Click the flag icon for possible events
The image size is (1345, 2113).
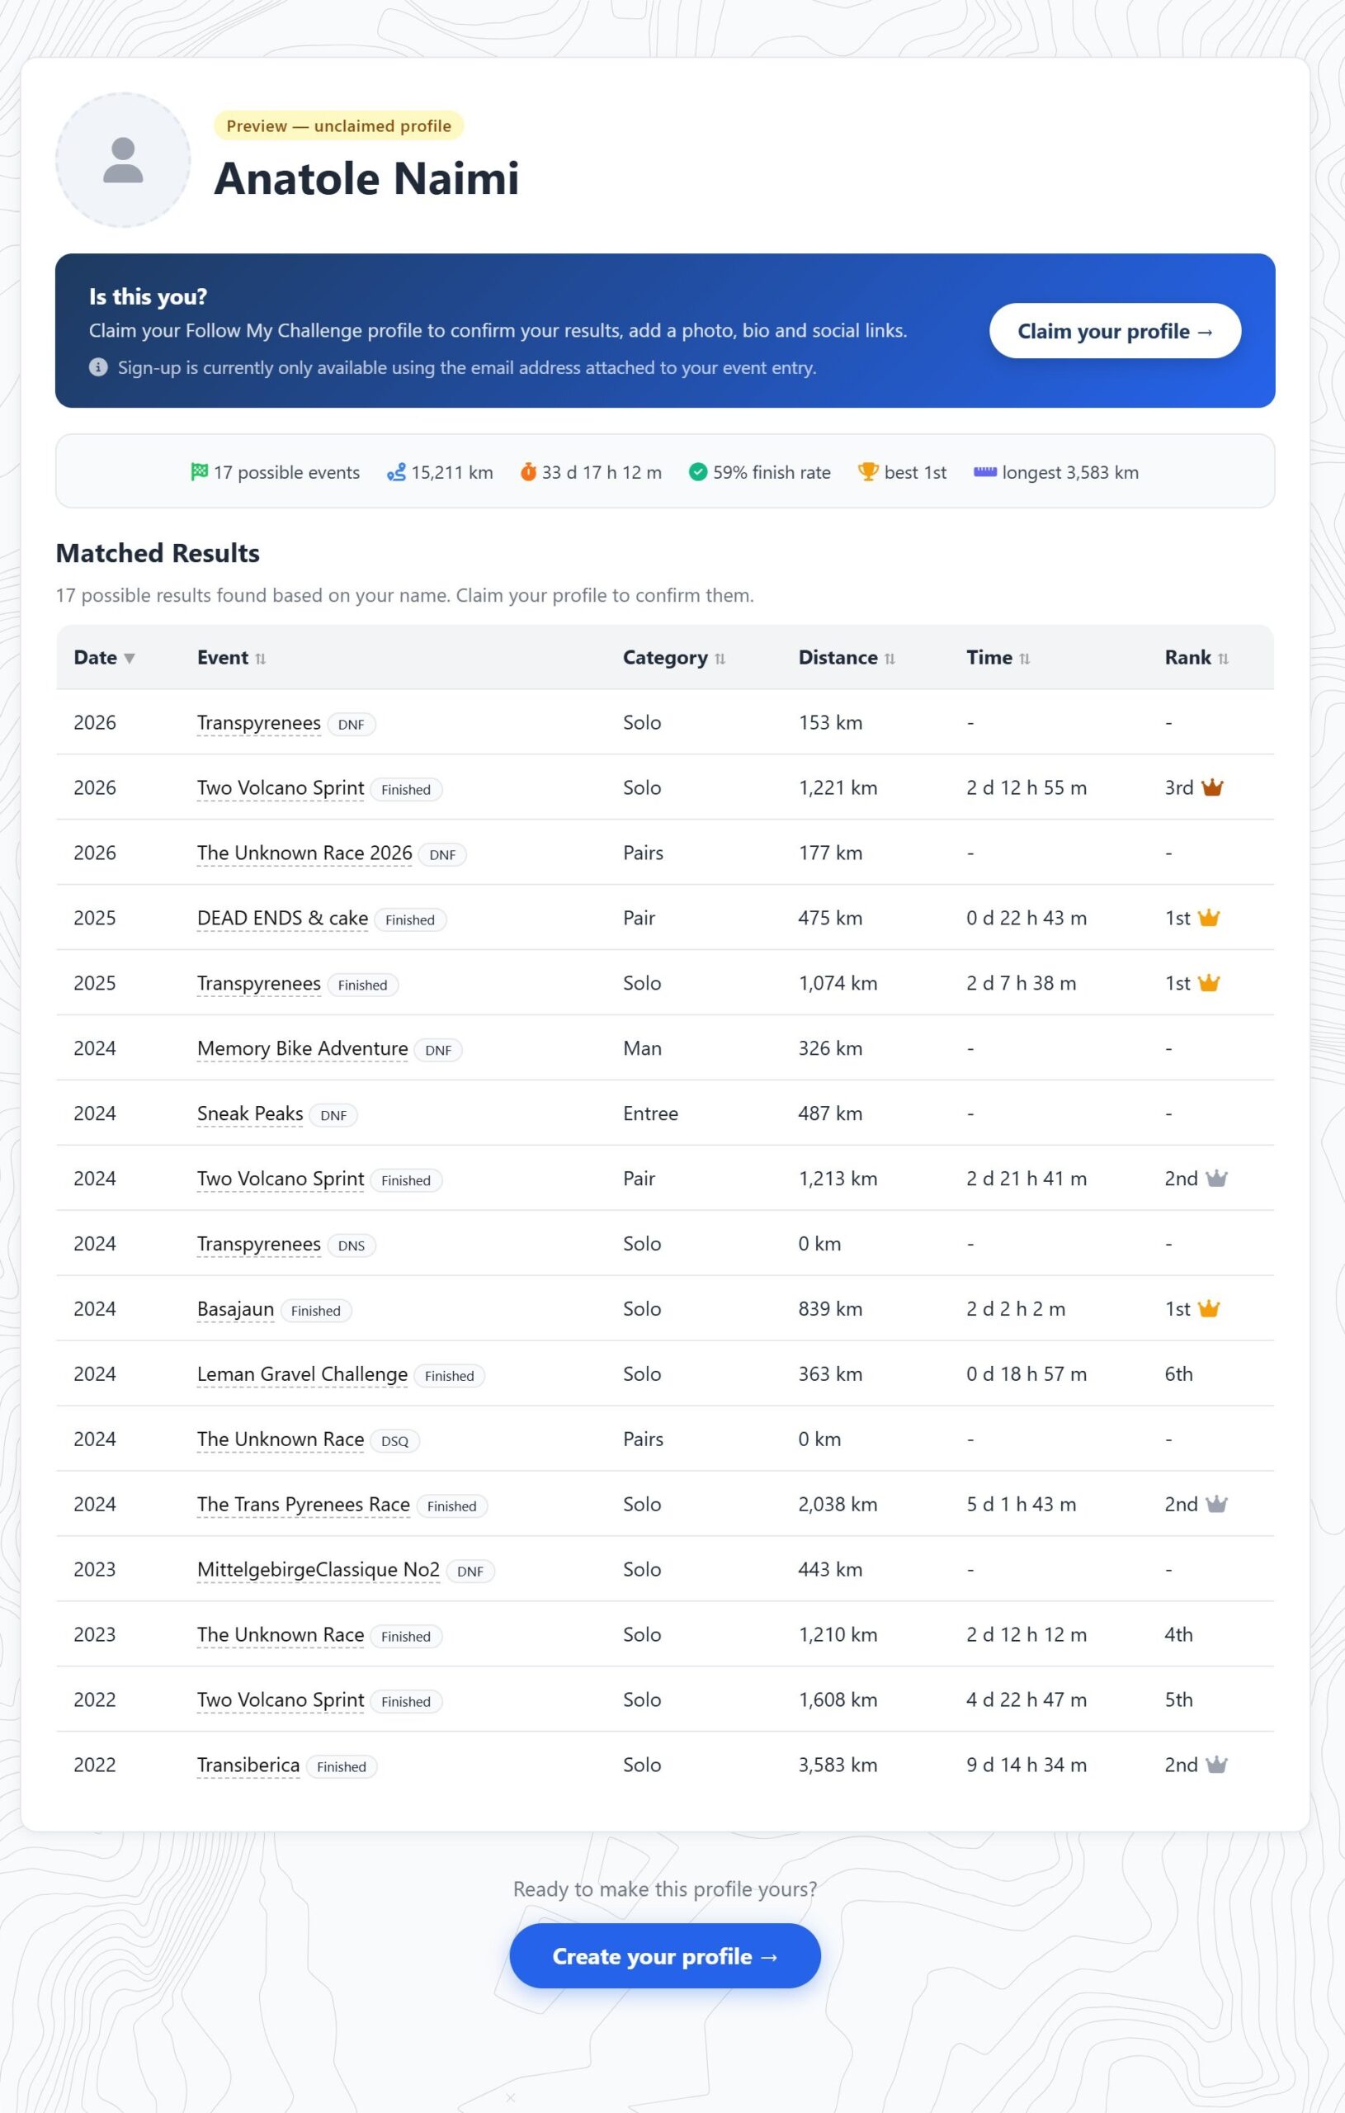tap(199, 472)
